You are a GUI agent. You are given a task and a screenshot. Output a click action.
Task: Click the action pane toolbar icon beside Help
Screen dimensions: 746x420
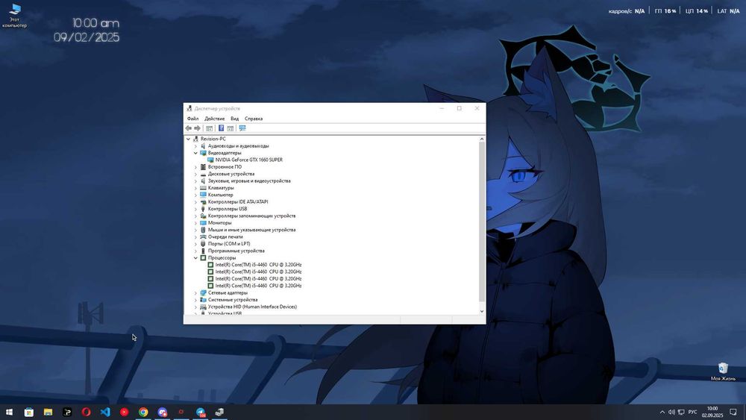231,128
